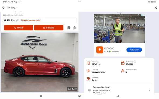Go back with the arrow beside Kia Stinger
This screenshot has width=159, height=99.
tap(4, 8)
